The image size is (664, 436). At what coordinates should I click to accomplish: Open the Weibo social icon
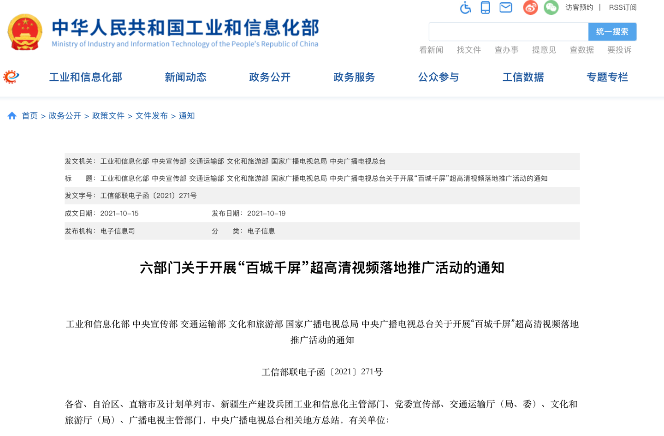(530, 7)
